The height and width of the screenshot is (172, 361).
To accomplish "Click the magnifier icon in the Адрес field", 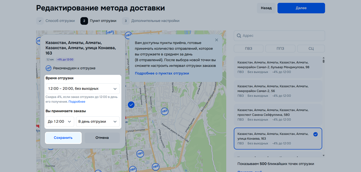I will pyautogui.click(x=239, y=36).
